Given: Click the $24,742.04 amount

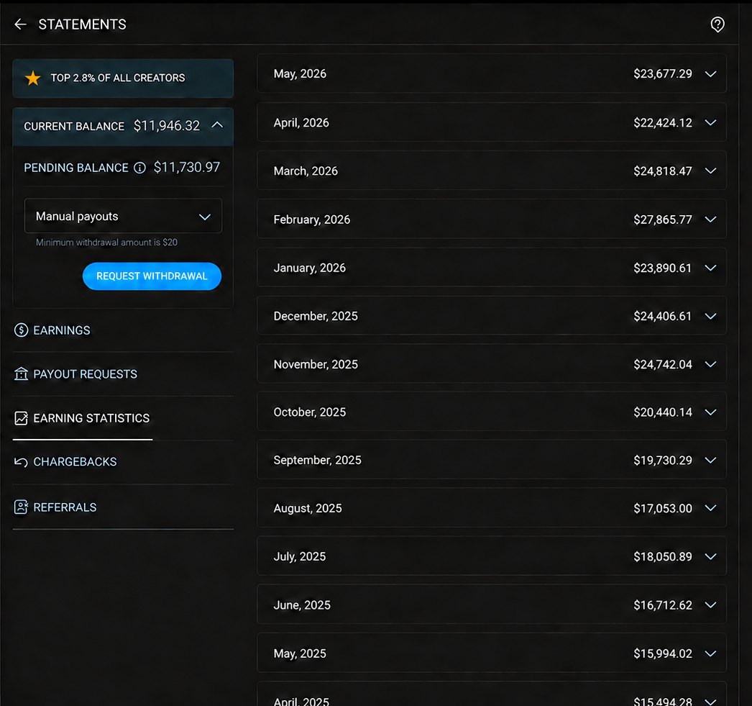Looking at the screenshot, I should pyautogui.click(x=663, y=365).
